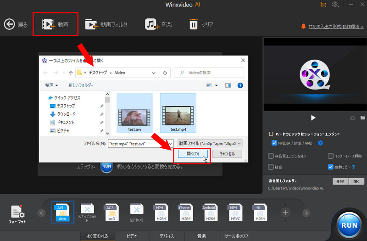367x241 pixels.
Task: Open snapshot folder icon under preview
Action: pos(363,118)
